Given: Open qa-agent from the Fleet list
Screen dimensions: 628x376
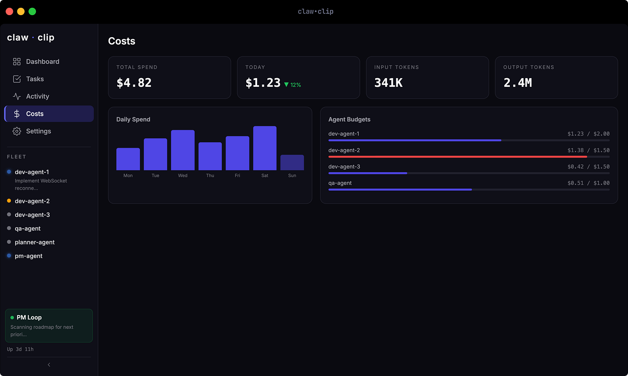Looking at the screenshot, I should [49, 228].
